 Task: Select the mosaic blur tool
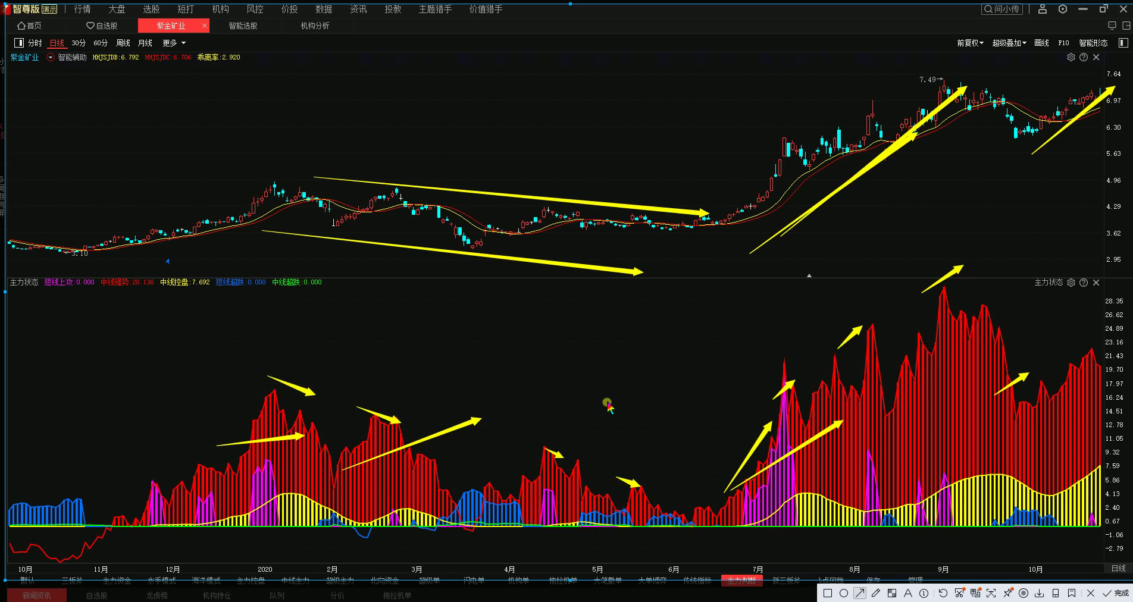[x=891, y=593]
